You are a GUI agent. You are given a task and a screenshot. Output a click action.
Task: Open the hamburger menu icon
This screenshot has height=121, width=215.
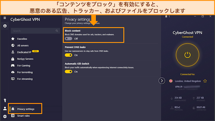click(x=5, y=18)
